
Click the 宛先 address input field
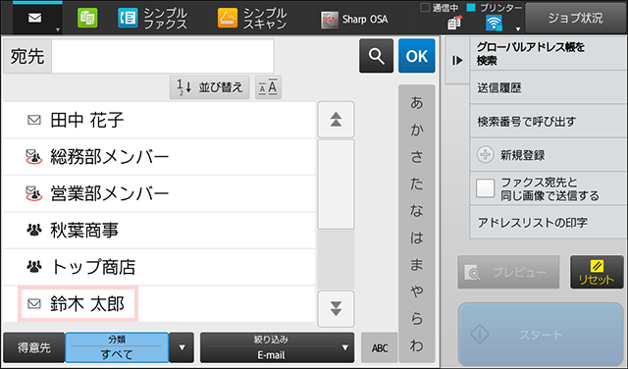point(163,56)
